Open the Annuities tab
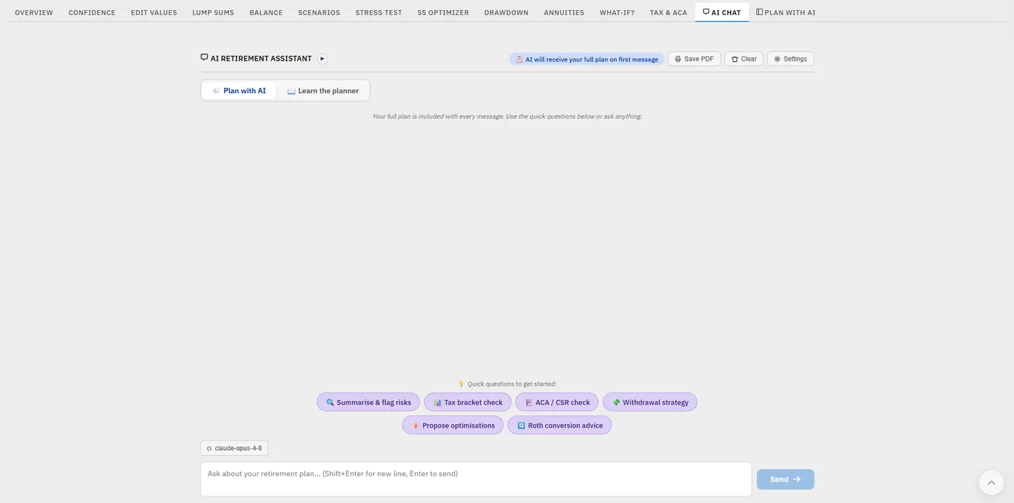The width and height of the screenshot is (1014, 503). point(563,12)
